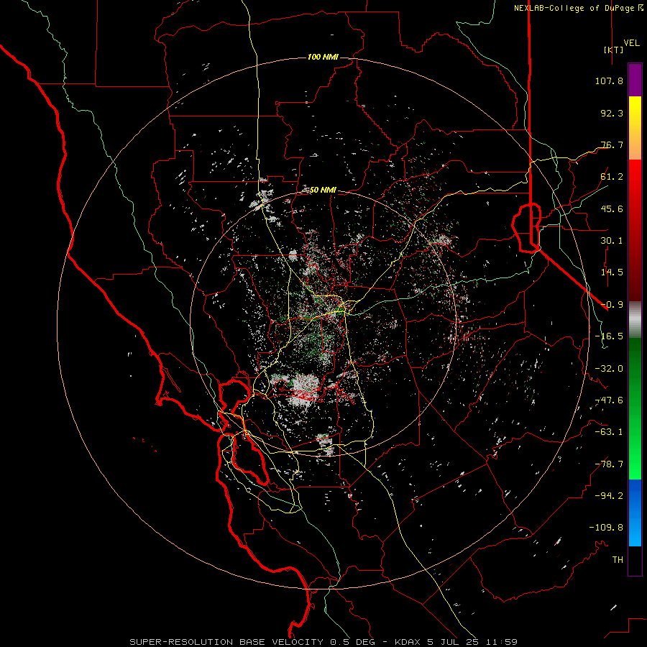Select the -47.6 scale value
Screen dimensions: 647x647
(x=609, y=400)
